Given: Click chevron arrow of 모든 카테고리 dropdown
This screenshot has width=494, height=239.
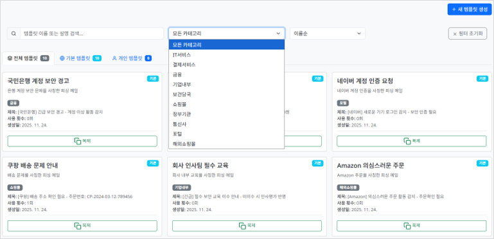Looking at the screenshot, I should click(278, 33).
